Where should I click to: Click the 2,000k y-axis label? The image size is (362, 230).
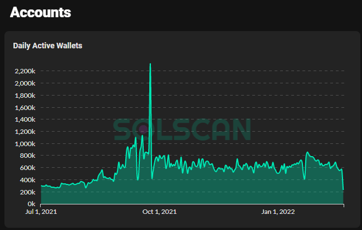25,83
